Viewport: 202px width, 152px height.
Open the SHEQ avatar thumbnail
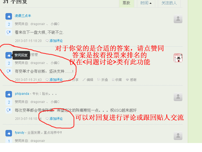(x=178, y=58)
